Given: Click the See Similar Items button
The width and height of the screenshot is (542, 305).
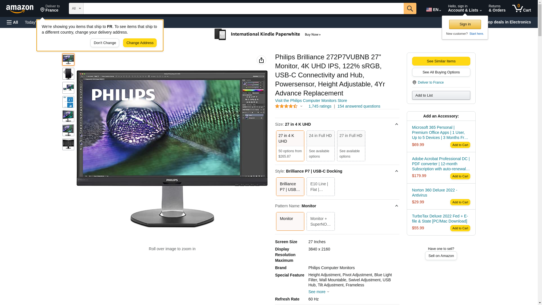Looking at the screenshot, I should [441, 61].
